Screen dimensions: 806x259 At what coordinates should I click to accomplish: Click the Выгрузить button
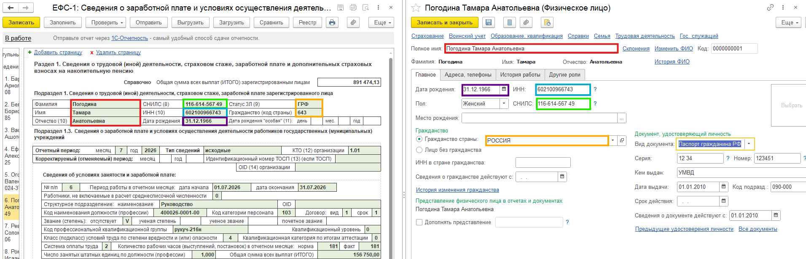pyautogui.click(x=191, y=23)
